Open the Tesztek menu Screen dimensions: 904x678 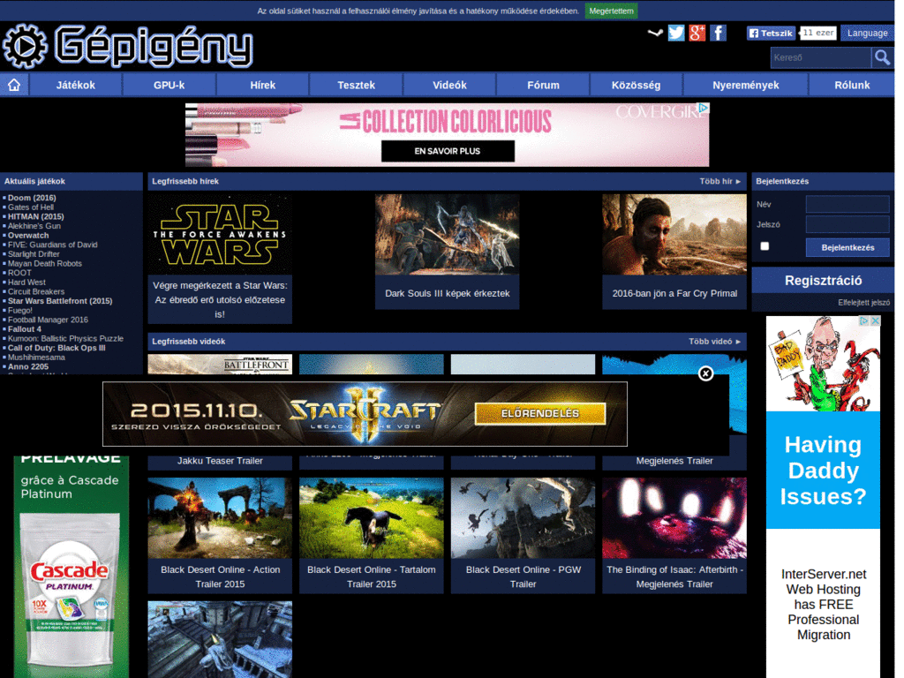(356, 85)
